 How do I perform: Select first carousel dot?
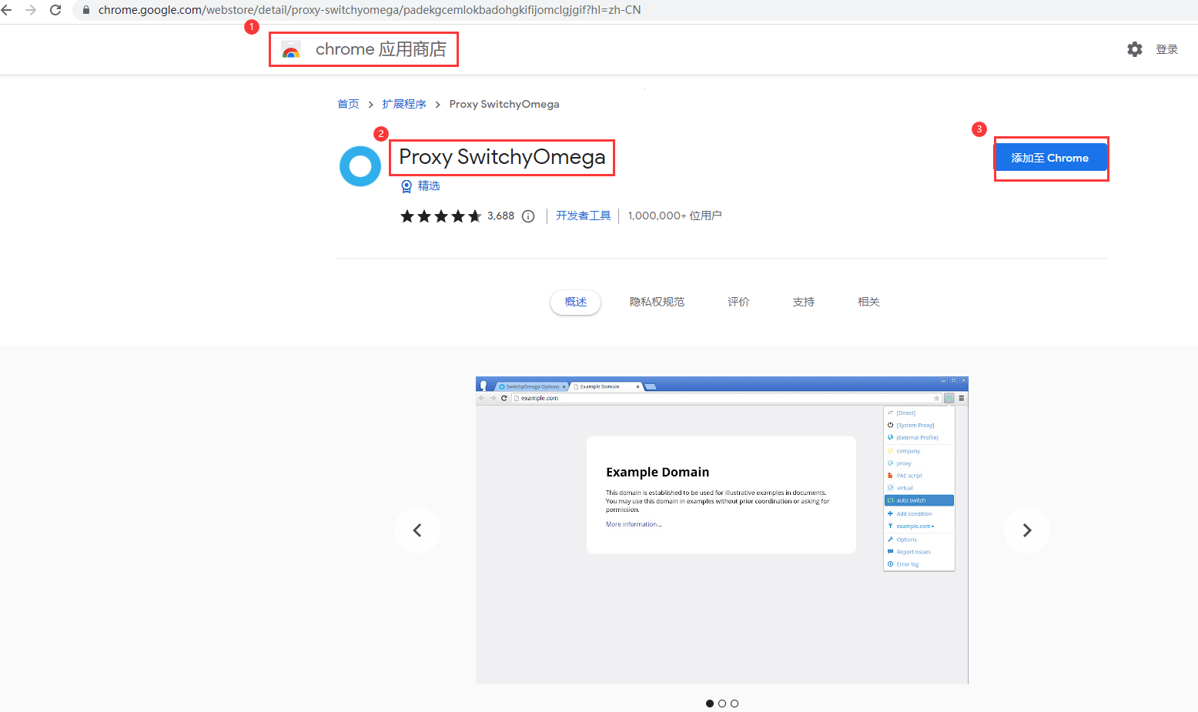coord(710,704)
